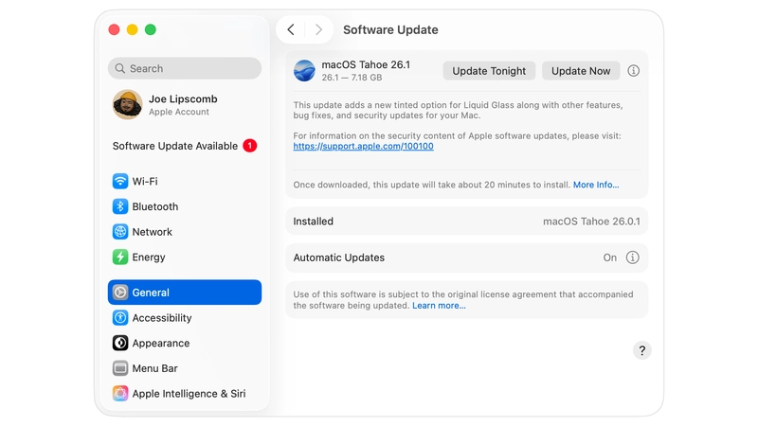Open Appearance settings
Viewport: 758px width, 426px height.
pyautogui.click(x=184, y=343)
